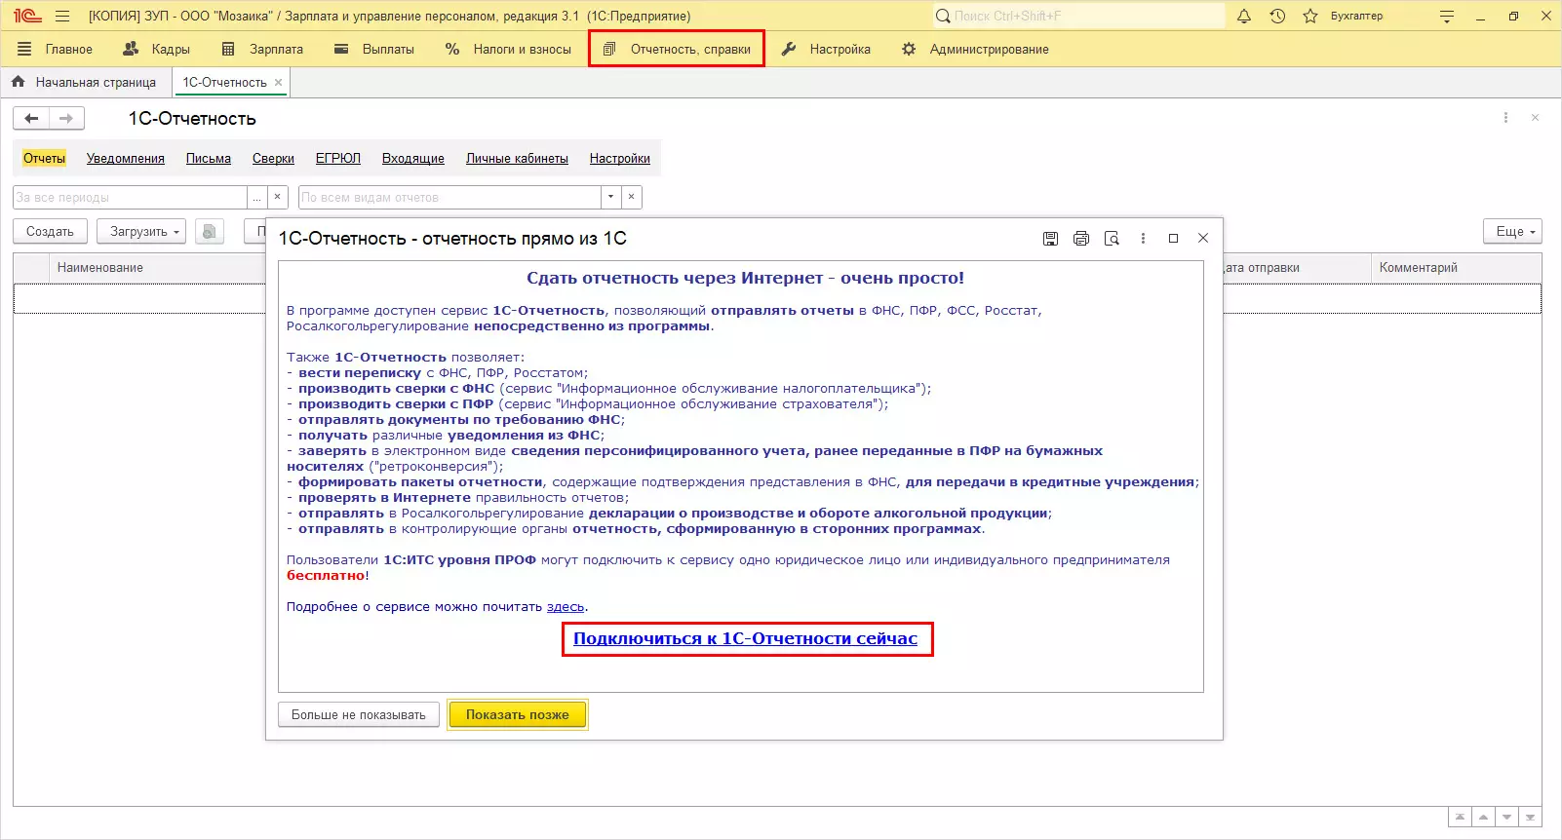1562x840 pixels.
Task: Maximize the 1С-Отчетность dialog
Action: tap(1173, 239)
